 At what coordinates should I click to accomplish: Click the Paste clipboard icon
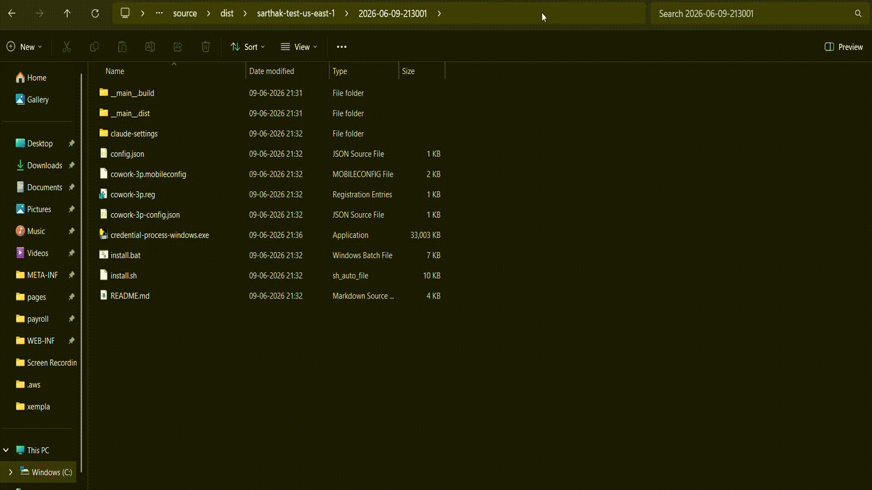click(122, 47)
